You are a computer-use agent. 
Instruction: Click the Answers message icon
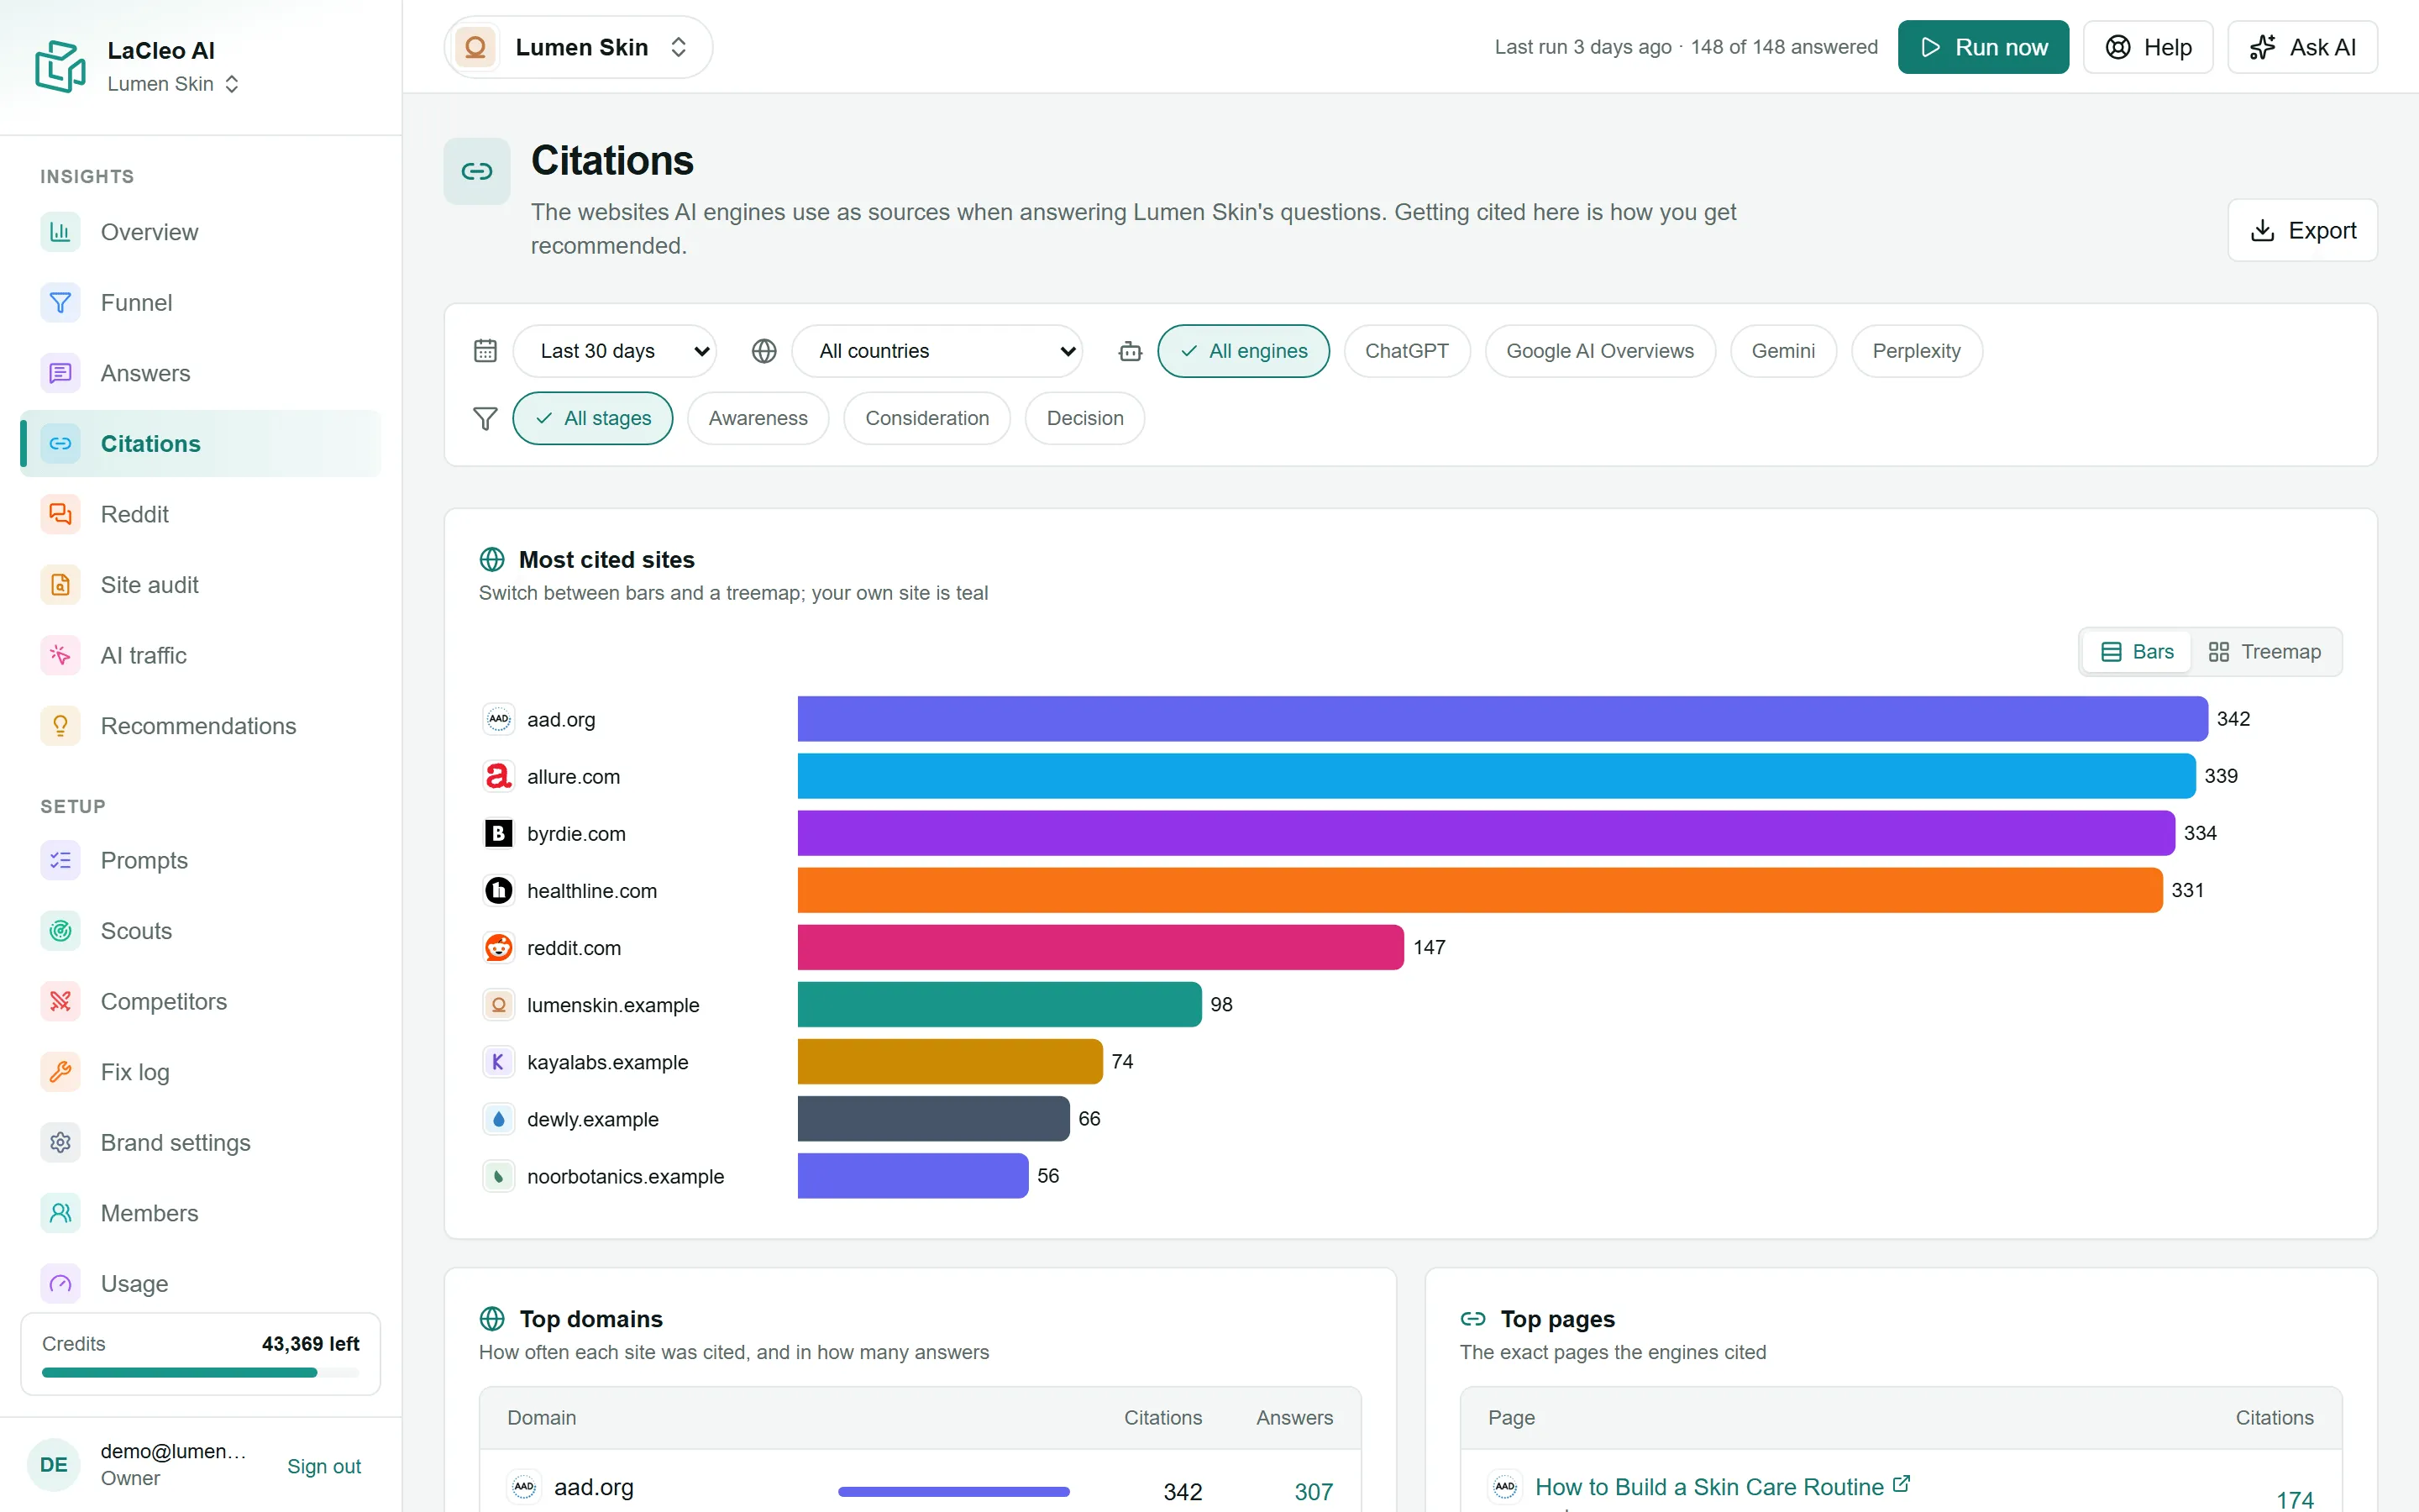(60, 373)
